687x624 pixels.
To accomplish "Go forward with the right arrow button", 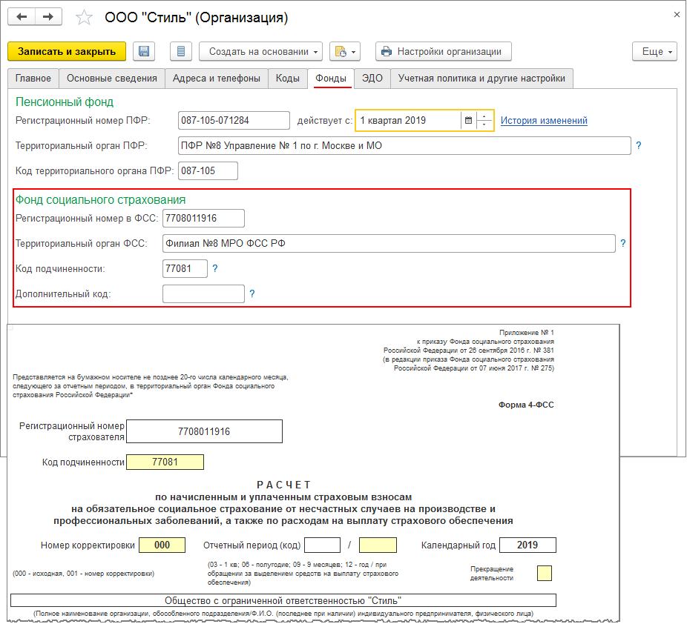I will (48, 17).
